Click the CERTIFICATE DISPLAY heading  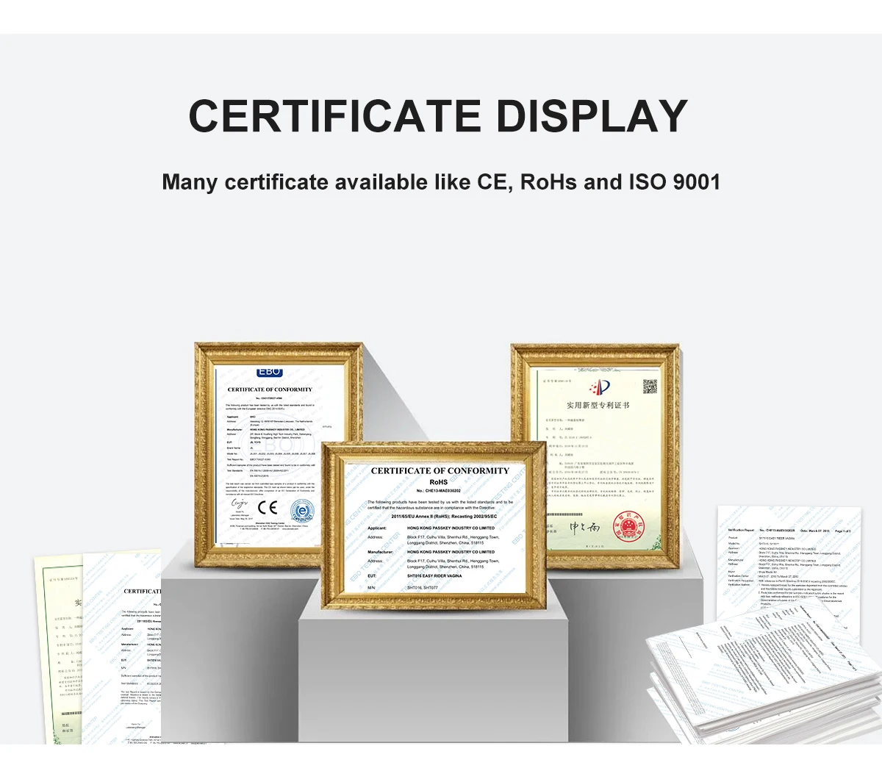point(438,116)
